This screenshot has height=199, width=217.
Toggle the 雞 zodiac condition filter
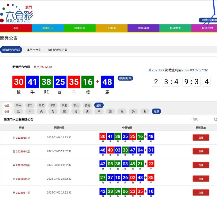(x=122, y=112)
